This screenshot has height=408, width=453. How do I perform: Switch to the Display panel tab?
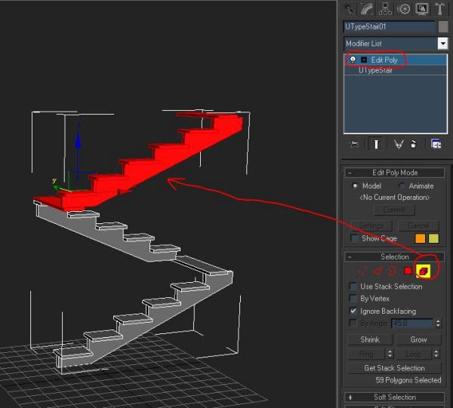coord(422,9)
